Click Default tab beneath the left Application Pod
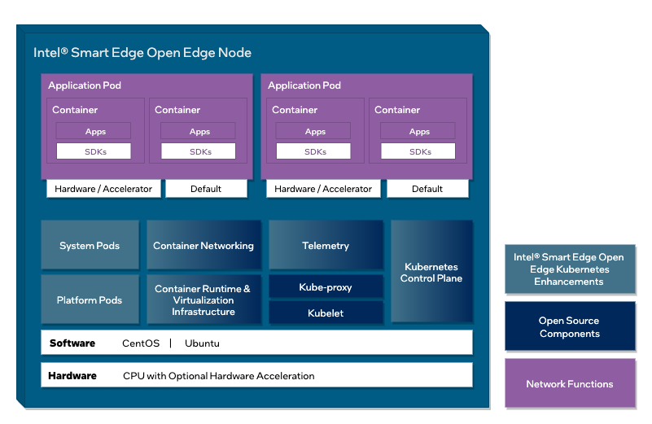This screenshot has width=652, height=424. click(x=206, y=189)
